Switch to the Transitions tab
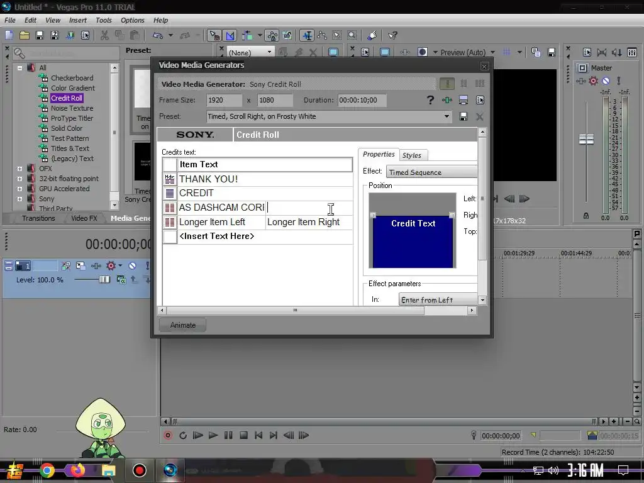Viewport: 644px width, 483px height. tap(38, 218)
